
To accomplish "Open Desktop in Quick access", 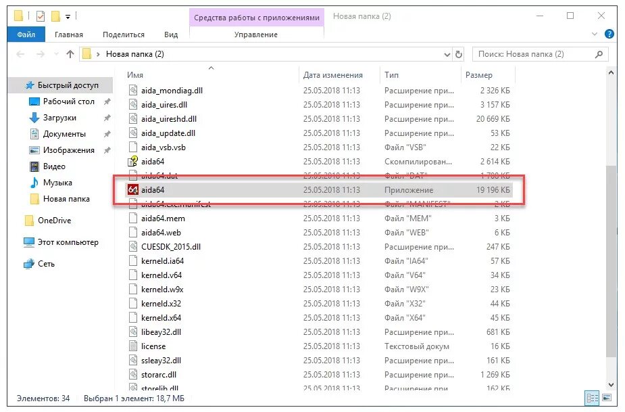I will [62, 101].
